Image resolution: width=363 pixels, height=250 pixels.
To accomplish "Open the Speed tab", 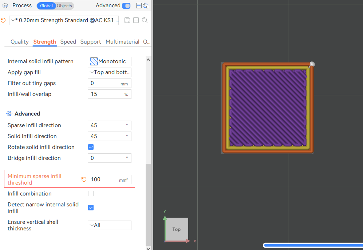I will tap(68, 42).
